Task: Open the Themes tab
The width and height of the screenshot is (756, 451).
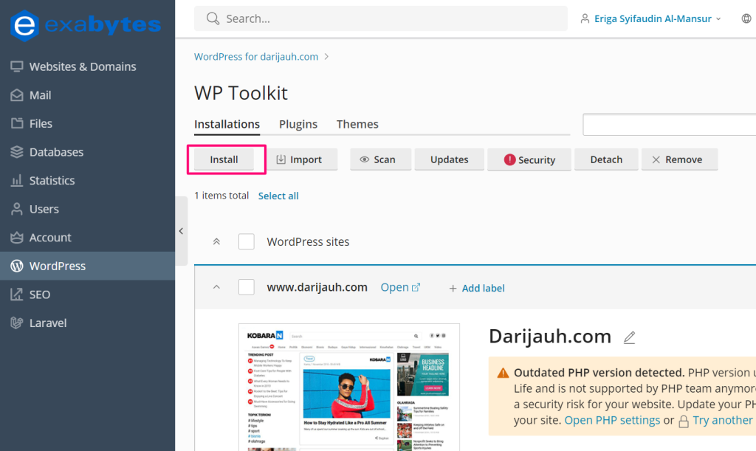Action: coord(357,124)
